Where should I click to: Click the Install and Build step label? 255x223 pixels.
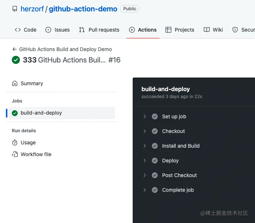[x=181, y=146]
